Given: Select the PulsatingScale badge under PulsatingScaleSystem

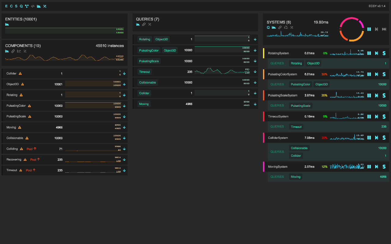Looking at the screenshot, I should pyautogui.click(x=300, y=105).
